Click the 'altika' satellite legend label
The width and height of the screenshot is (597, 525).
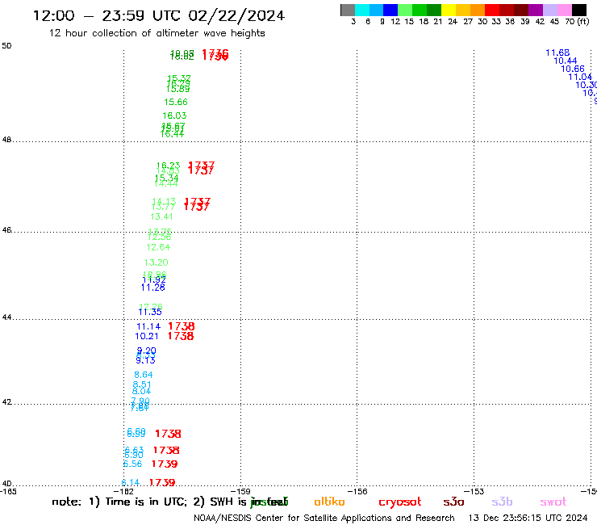coord(329,502)
